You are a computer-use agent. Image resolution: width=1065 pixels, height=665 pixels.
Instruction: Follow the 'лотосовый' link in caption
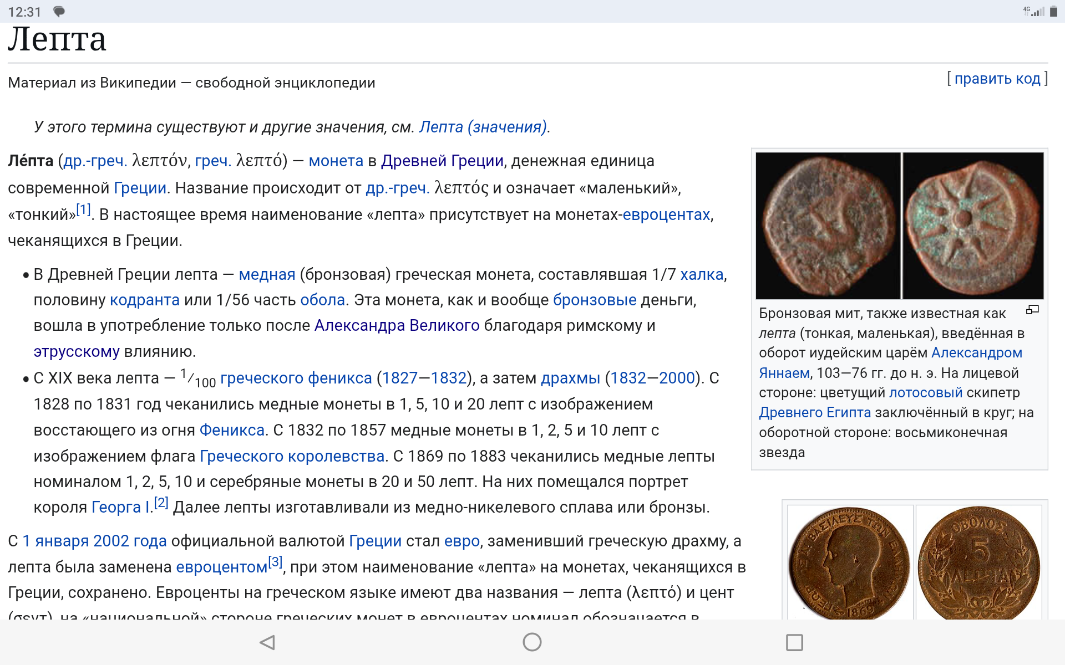pyautogui.click(x=925, y=392)
